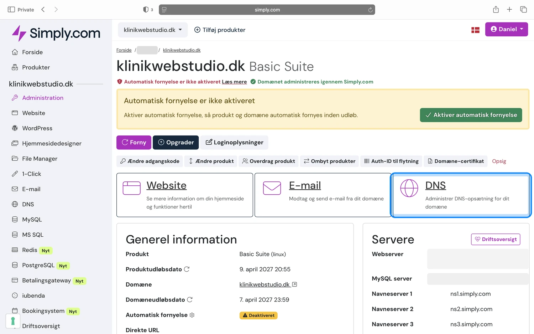The image size is (534, 334).
Task: Show the tab overview icon
Action: pos(523,10)
